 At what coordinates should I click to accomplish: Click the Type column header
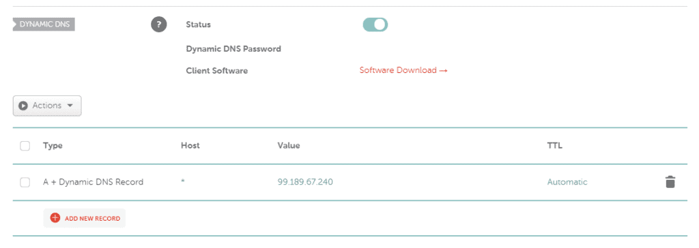pos(53,146)
